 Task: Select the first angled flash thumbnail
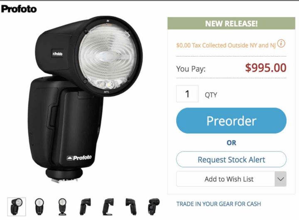(x=17, y=207)
